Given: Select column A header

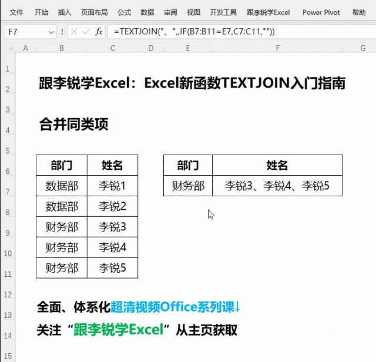Looking at the screenshot, I should pyautogui.click(x=25, y=48).
